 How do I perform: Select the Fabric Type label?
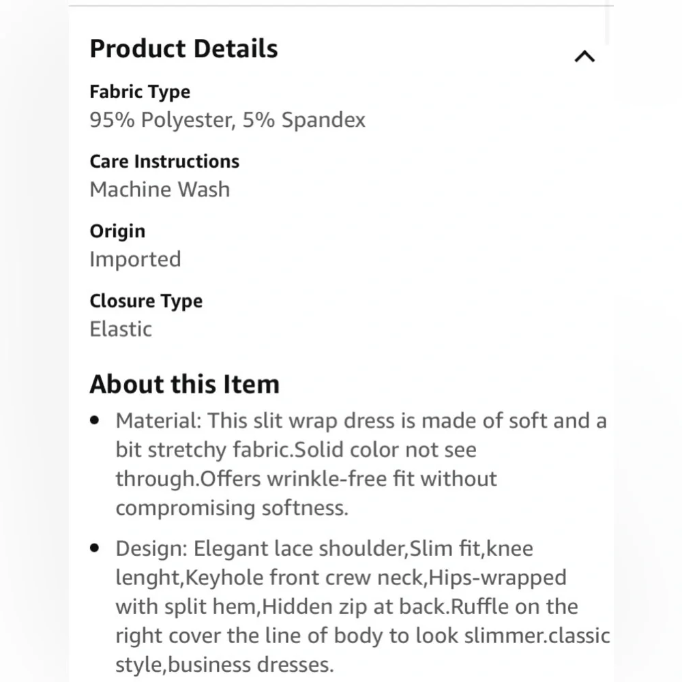(140, 92)
